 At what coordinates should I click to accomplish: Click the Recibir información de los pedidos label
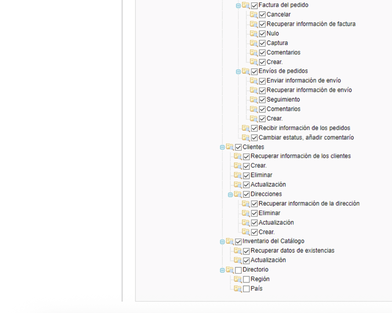(304, 128)
